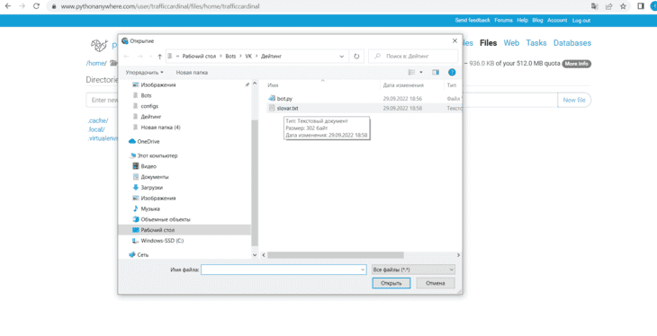Click the Имя файла input field
This screenshot has height=336, width=657.
(283, 270)
